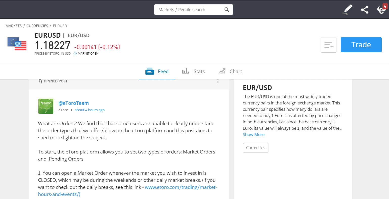This screenshot has height=199, width=389.
Task: Switch to the Stats tab
Action: [x=193, y=71]
